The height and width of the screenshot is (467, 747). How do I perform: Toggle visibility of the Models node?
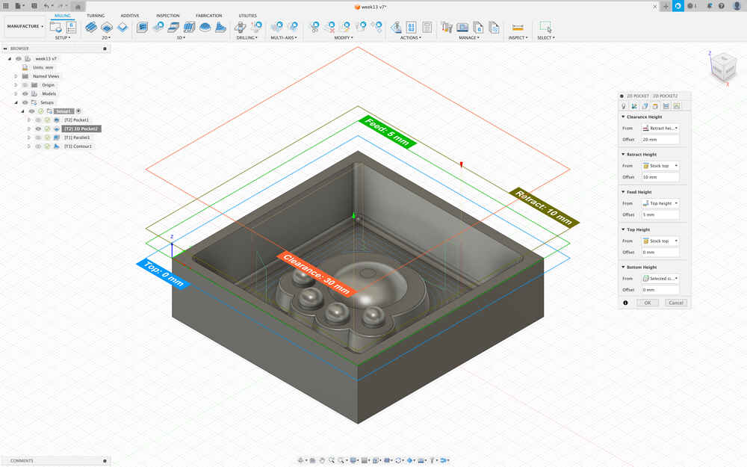(25, 94)
